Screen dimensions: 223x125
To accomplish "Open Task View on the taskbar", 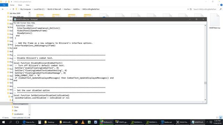I will point(17,122).
